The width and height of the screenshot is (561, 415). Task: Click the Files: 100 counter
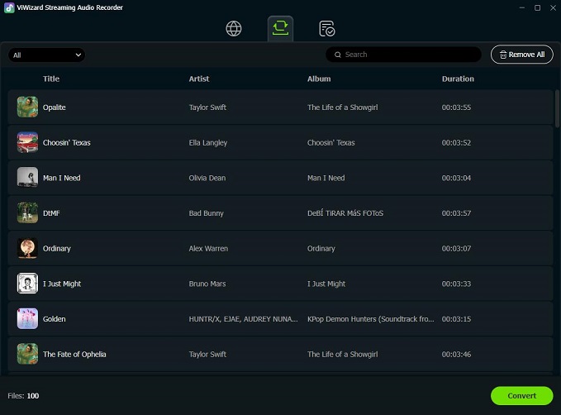coord(23,396)
